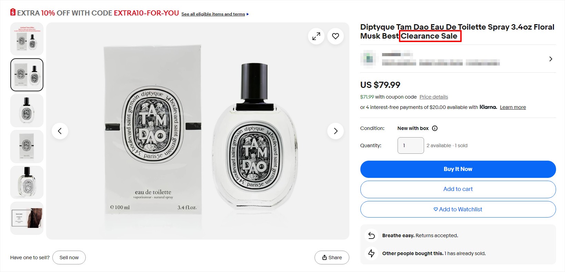Expand Price details for the coupon

point(433,97)
